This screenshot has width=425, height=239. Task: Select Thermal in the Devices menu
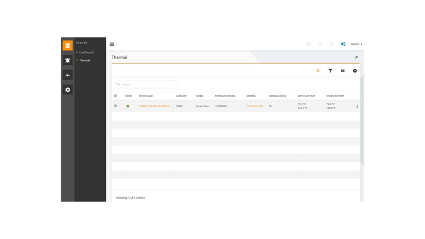tap(84, 61)
